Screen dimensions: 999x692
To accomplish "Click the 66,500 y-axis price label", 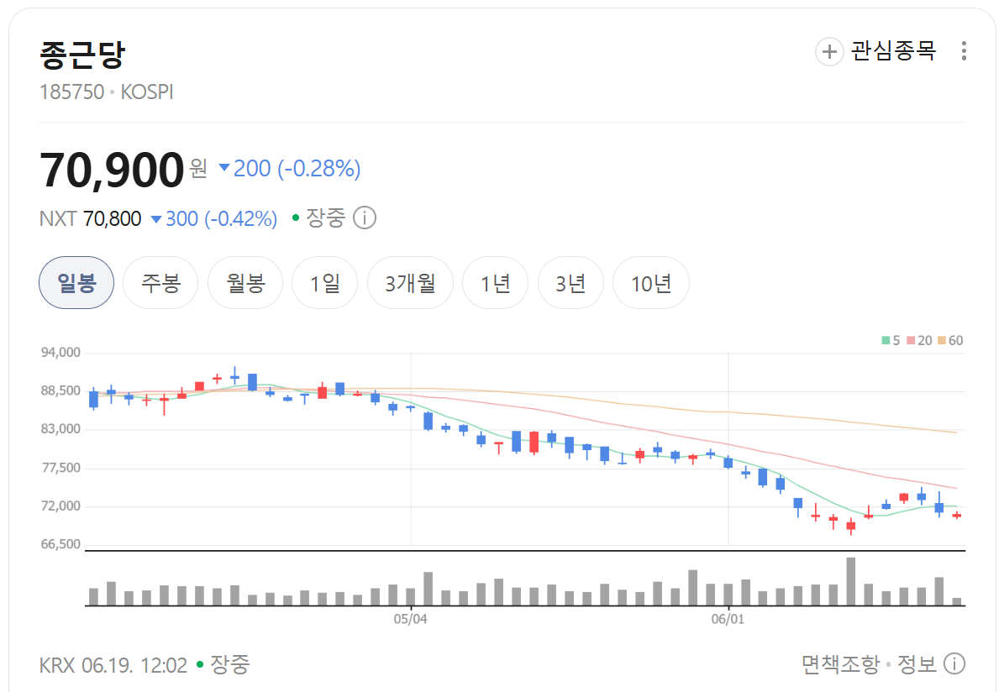I will 61,544.
